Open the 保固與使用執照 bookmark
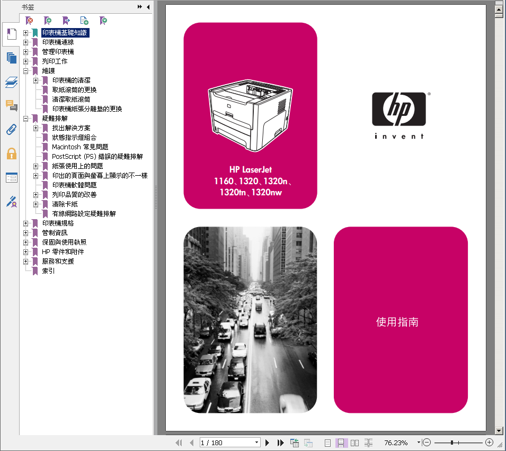 click(x=64, y=242)
